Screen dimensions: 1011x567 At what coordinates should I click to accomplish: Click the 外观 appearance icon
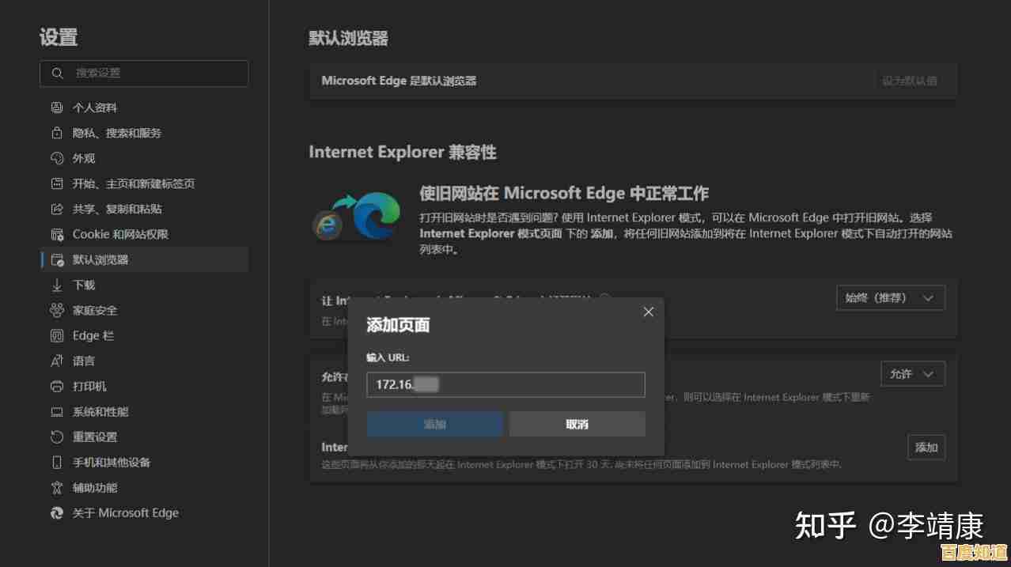pos(56,158)
